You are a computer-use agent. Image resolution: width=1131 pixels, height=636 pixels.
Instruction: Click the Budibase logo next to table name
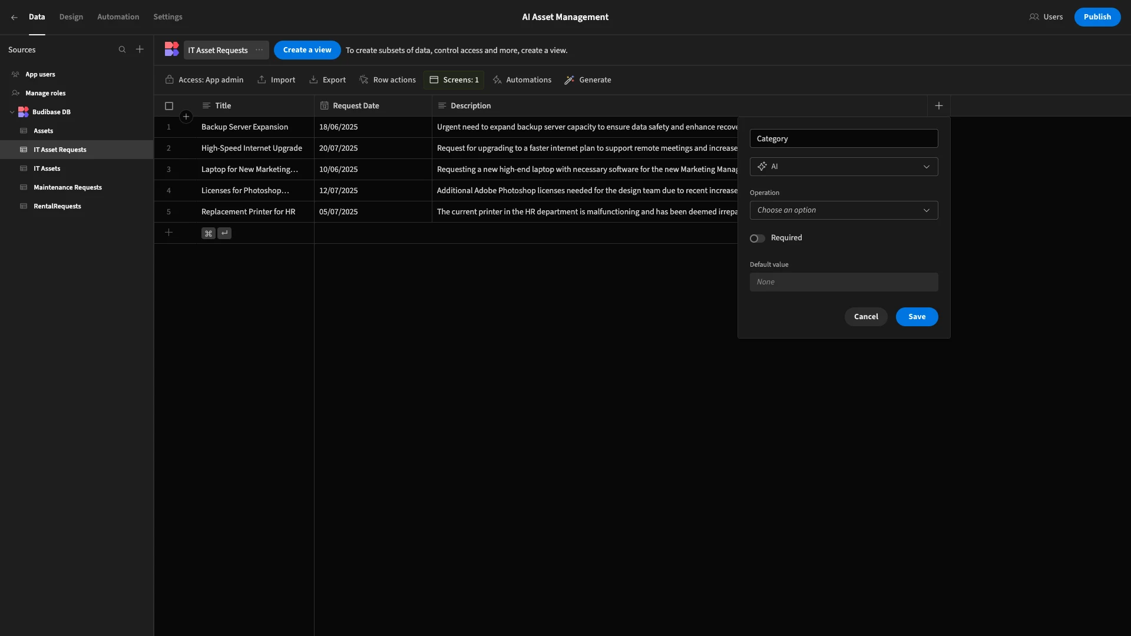point(171,49)
